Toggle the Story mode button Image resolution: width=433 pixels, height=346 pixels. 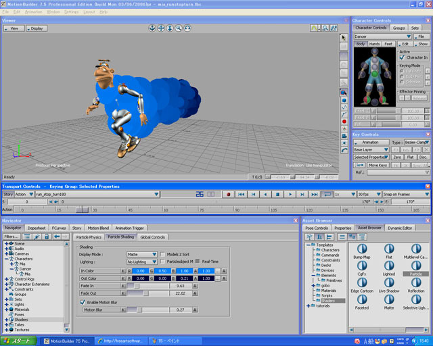coord(8,194)
